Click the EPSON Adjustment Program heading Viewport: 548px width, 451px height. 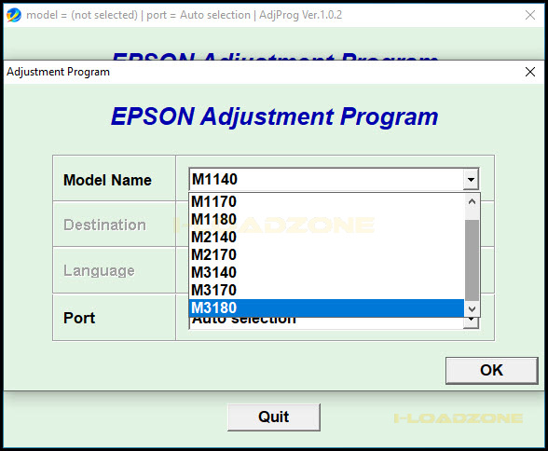tap(274, 116)
